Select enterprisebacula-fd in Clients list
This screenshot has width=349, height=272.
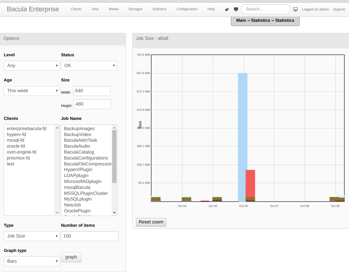(29, 129)
